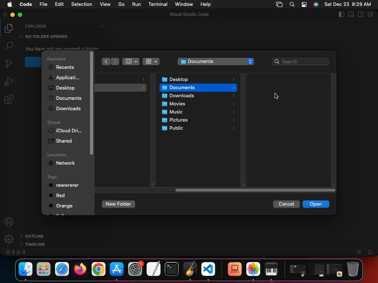
Task: Select Network under Locations
Action: pos(65,163)
